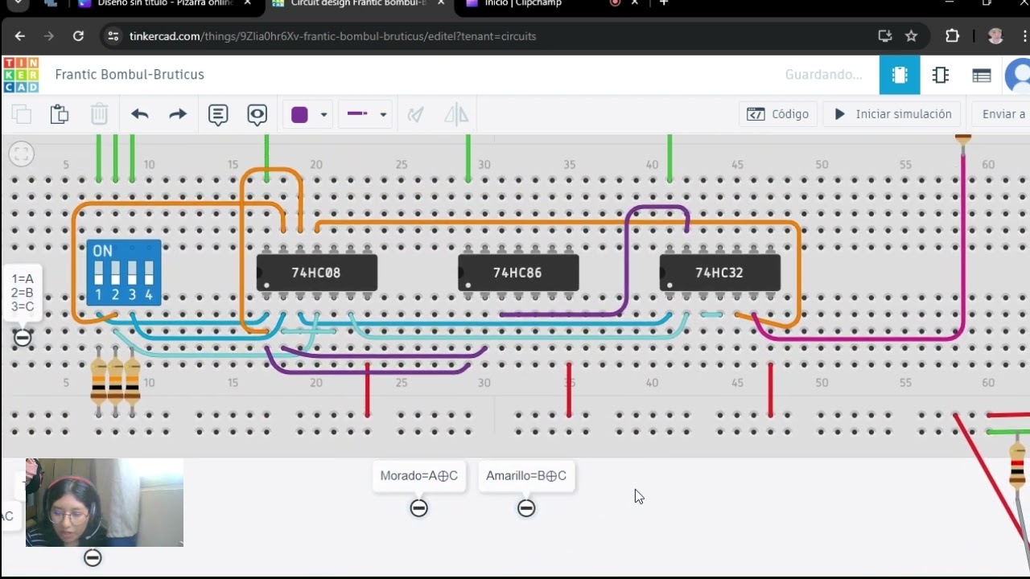Toggle DIP switch number 2
The width and height of the screenshot is (1030, 579).
pyautogui.click(x=115, y=273)
